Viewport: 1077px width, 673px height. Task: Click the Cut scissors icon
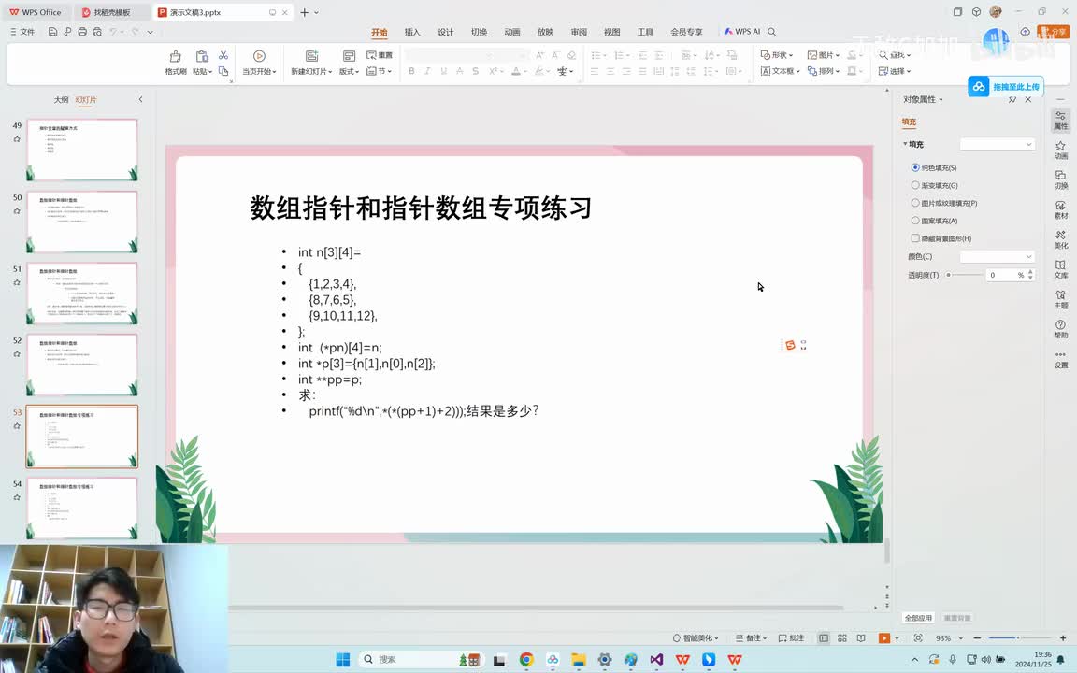223,55
